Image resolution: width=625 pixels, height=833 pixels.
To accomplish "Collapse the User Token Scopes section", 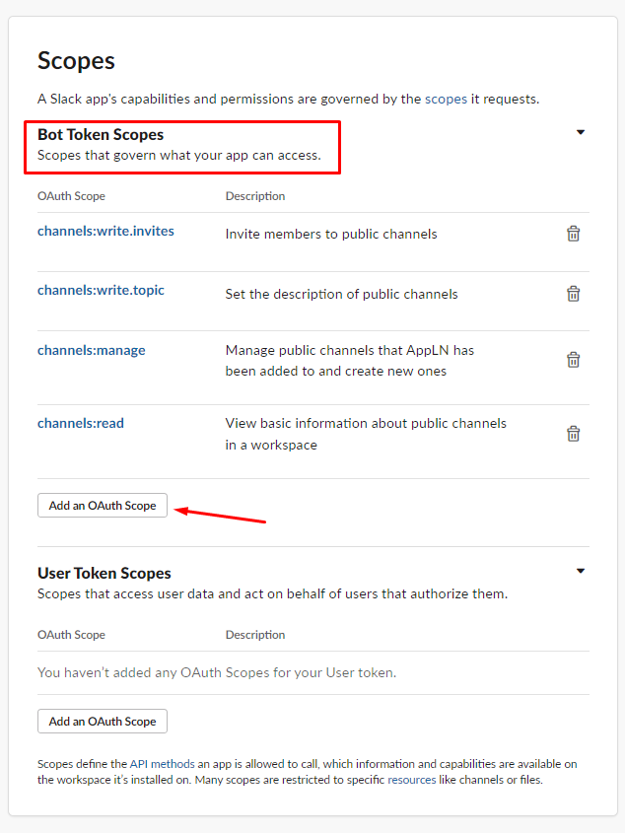I will click(x=581, y=571).
